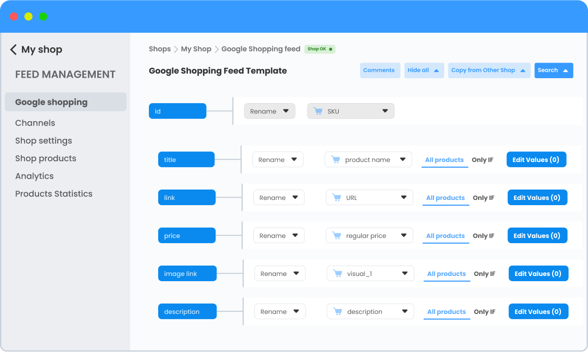The image size is (588, 352).
Task: Click the up arrow on Hide all
Action: 436,70
